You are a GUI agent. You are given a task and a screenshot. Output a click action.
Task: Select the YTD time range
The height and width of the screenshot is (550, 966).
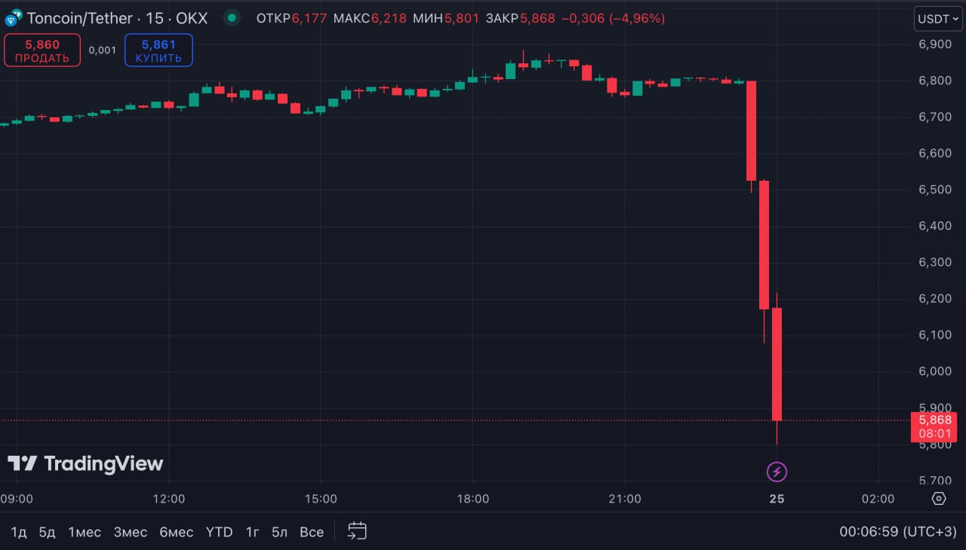coord(220,532)
